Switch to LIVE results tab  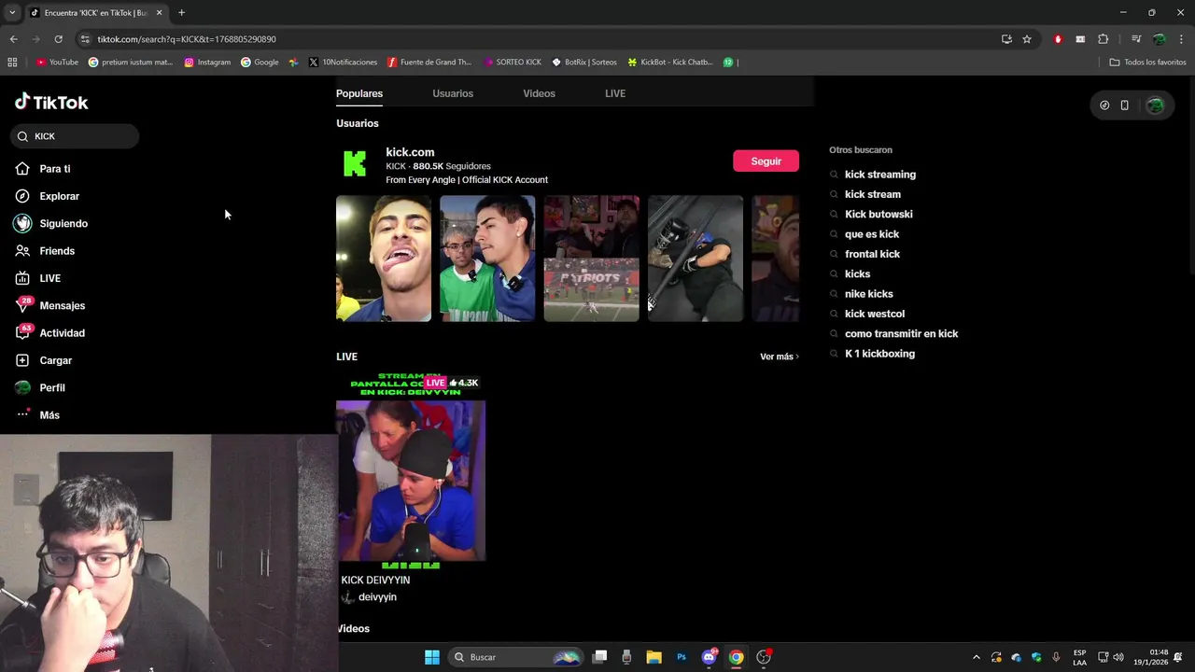click(615, 93)
